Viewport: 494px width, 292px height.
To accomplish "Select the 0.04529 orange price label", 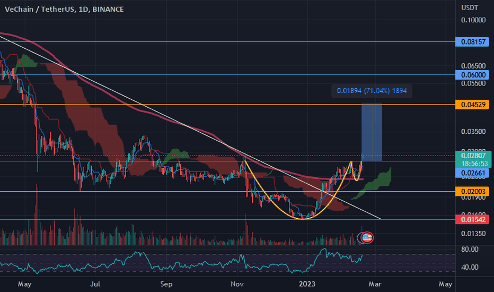I will tap(472, 105).
